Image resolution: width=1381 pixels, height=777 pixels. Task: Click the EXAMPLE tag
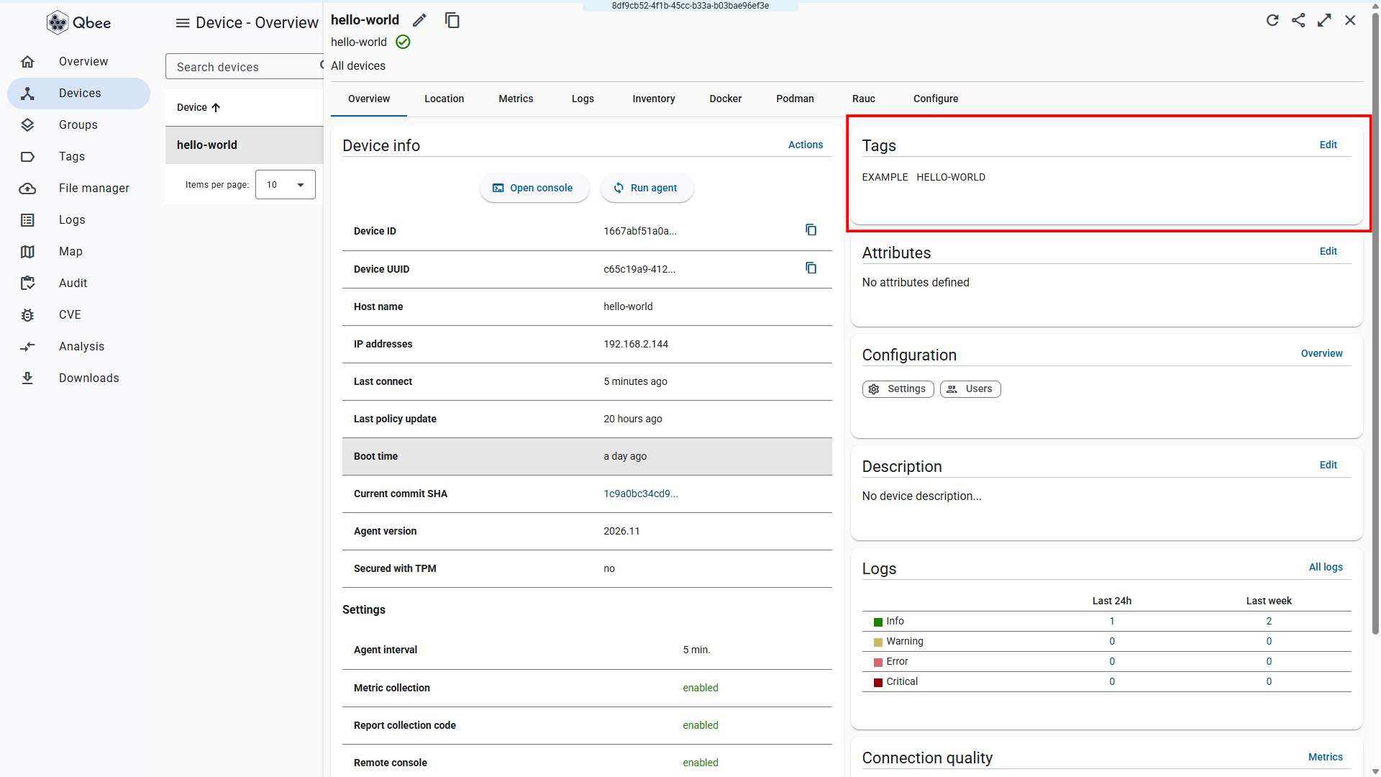885,177
